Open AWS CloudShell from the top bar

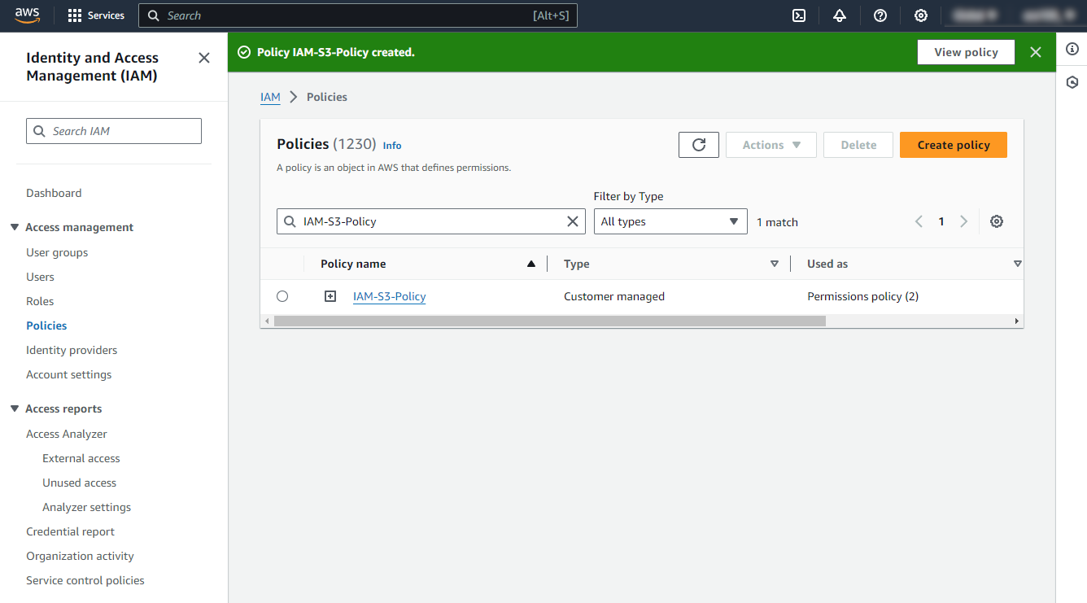tap(798, 15)
